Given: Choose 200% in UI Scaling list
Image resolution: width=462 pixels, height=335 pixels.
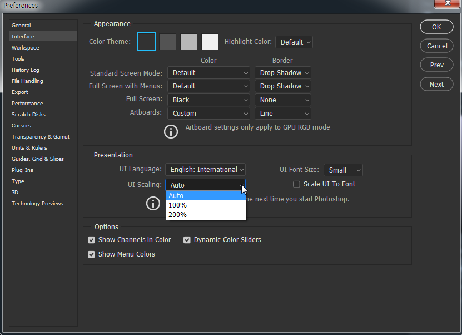Looking at the screenshot, I should click(x=206, y=214).
